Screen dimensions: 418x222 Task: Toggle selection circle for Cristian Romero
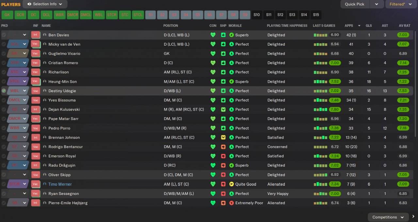point(4,63)
